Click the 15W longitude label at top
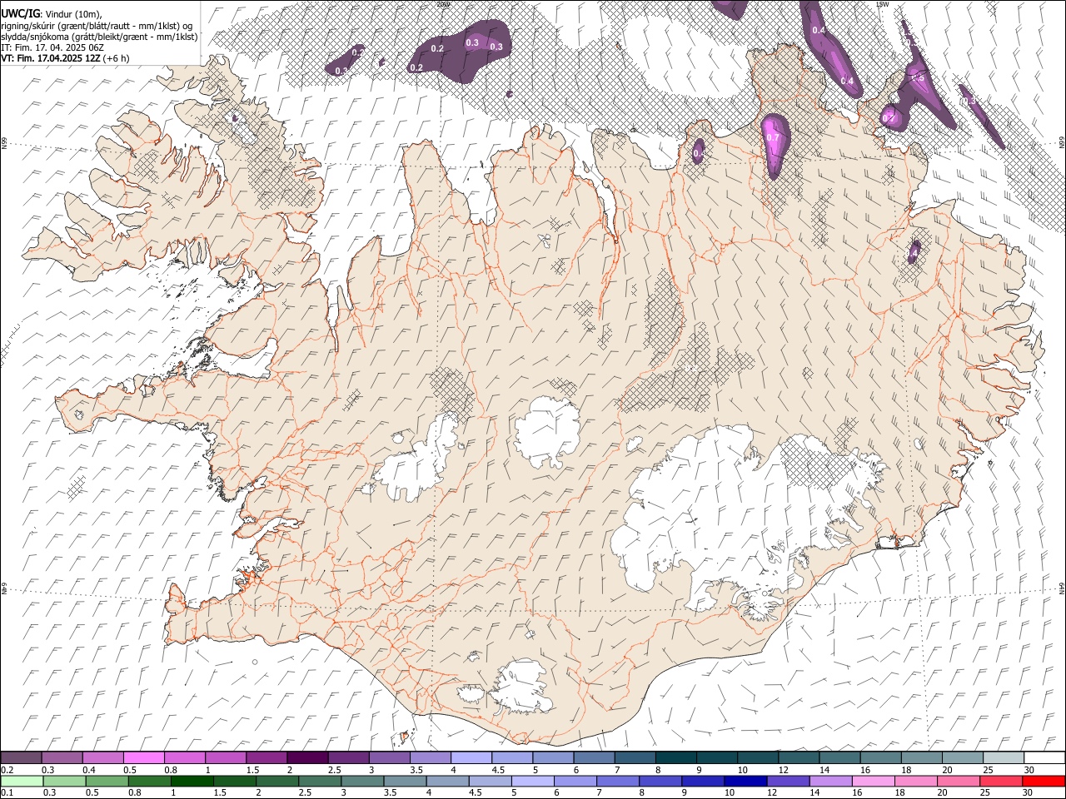 (883, 4)
